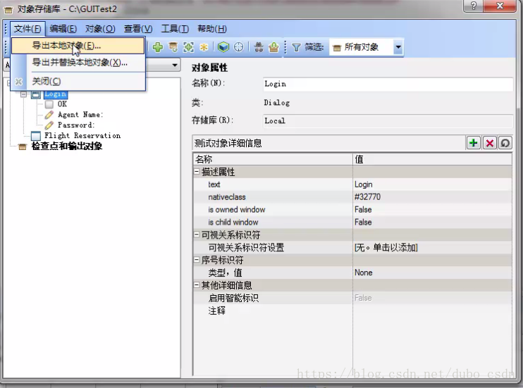Click the 名称 column header
Viewport: 523px width, 388px height.
click(273, 159)
